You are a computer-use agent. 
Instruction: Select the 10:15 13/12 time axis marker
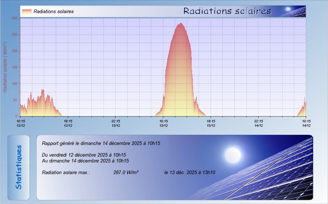[163, 123]
